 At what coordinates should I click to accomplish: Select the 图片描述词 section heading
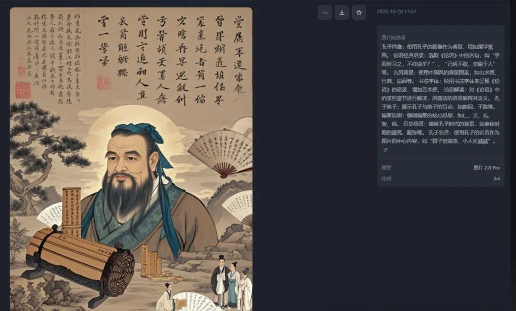[393, 38]
